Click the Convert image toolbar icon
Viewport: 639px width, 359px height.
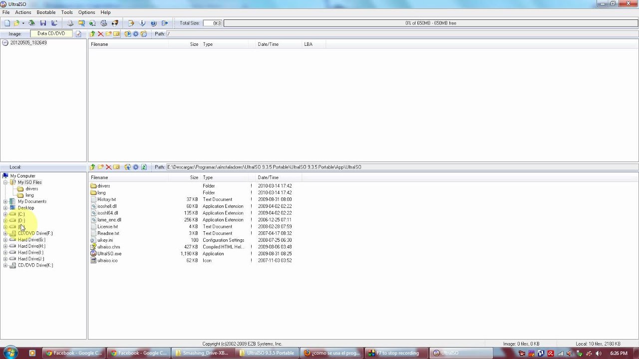[x=81, y=23]
